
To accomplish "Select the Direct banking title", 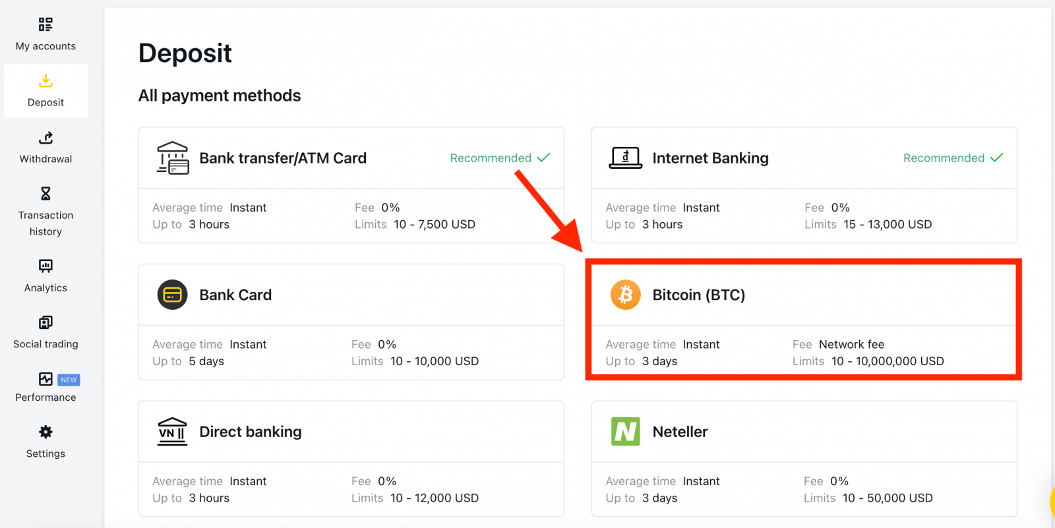I will (250, 432).
